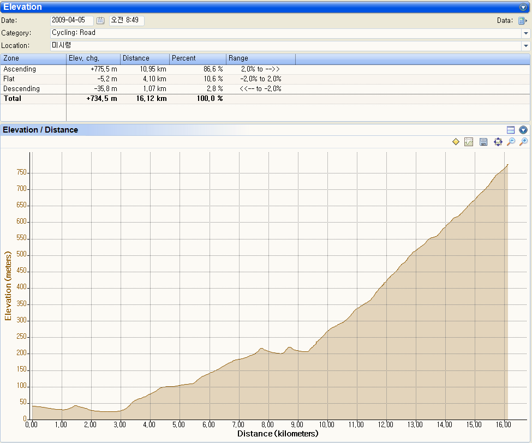Open the Location dropdown list

525,46
